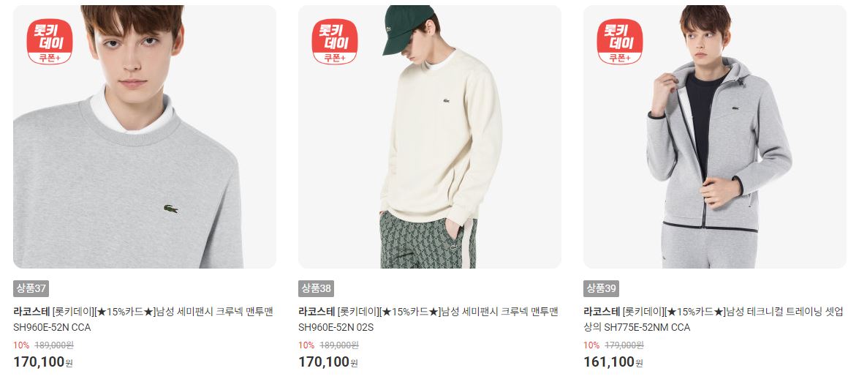848x382 pixels.
Task: Select the 상품37 label tag
Action: pos(31,288)
